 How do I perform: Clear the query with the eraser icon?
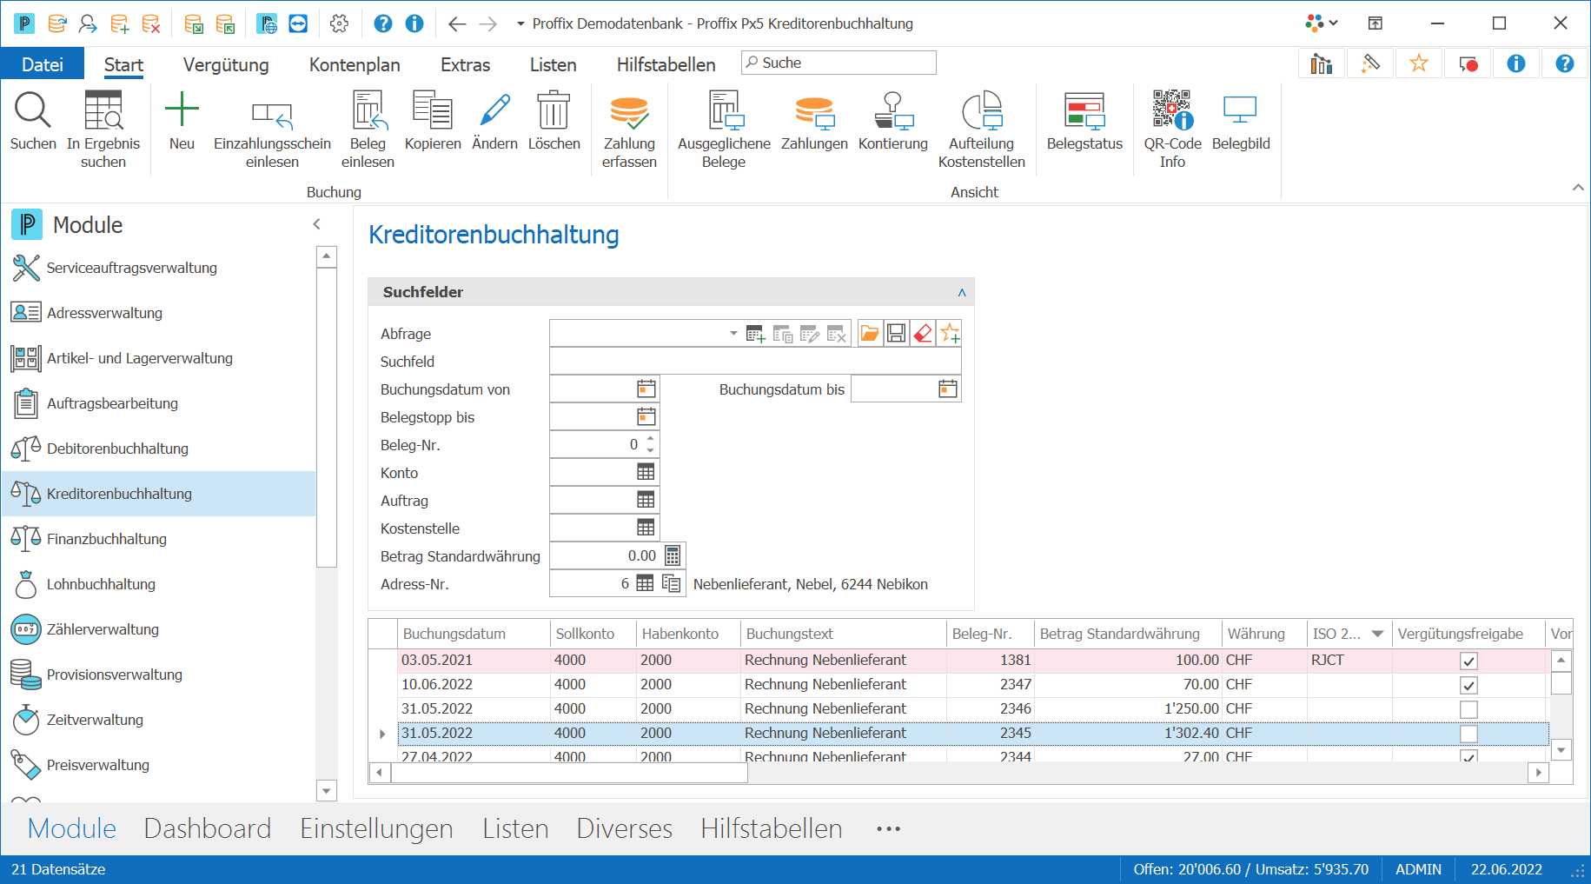pos(923,333)
